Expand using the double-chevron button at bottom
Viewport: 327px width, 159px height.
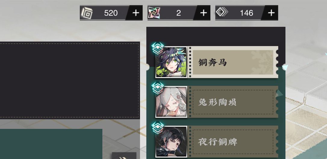[x=124, y=156]
